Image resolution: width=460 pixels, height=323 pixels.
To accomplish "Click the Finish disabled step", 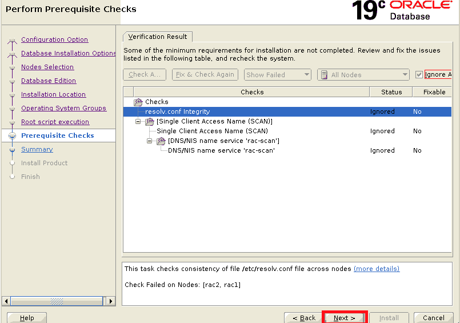I will click(x=30, y=177).
